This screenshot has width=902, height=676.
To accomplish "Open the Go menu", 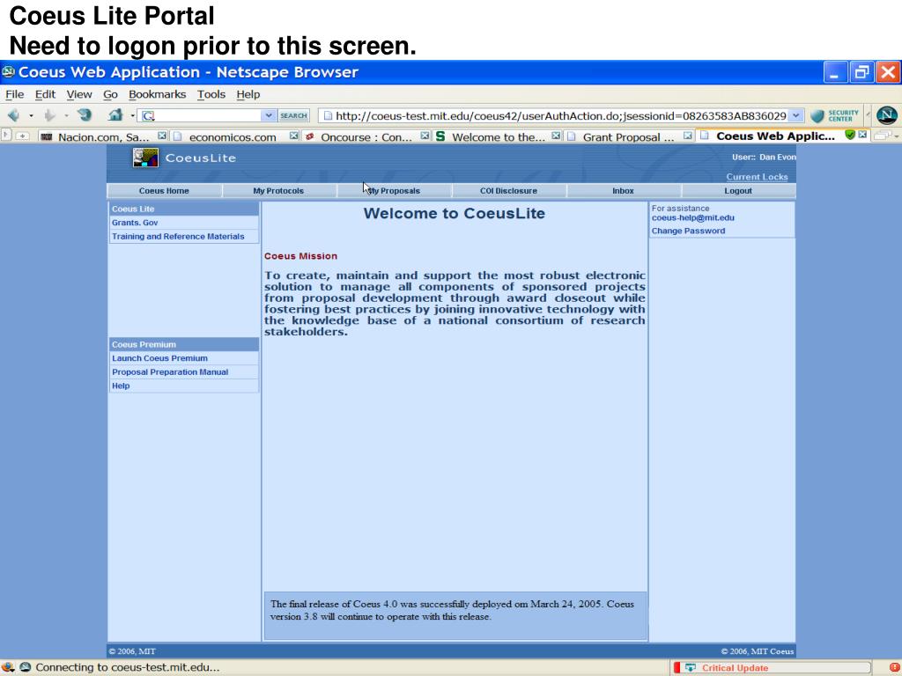I will point(110,94).
